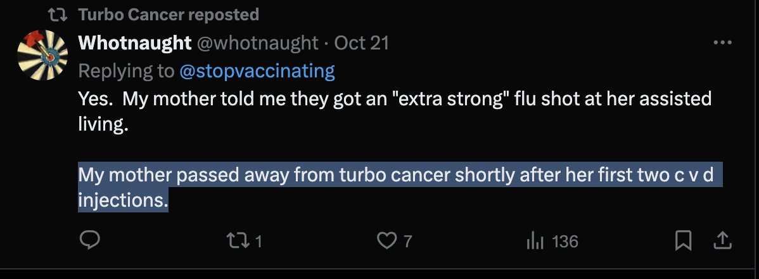Click the Whotnaught display name
759x279 pixels.
point(134,43)
